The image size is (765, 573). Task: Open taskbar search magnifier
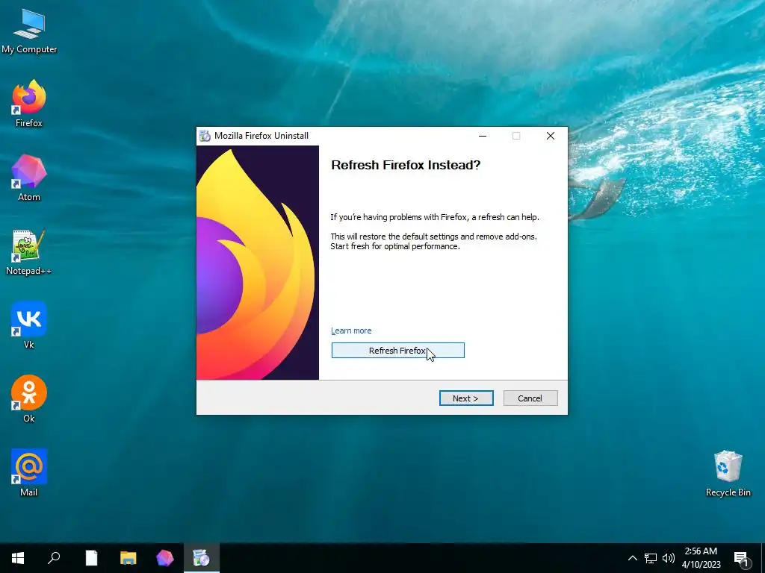(54, 558)
